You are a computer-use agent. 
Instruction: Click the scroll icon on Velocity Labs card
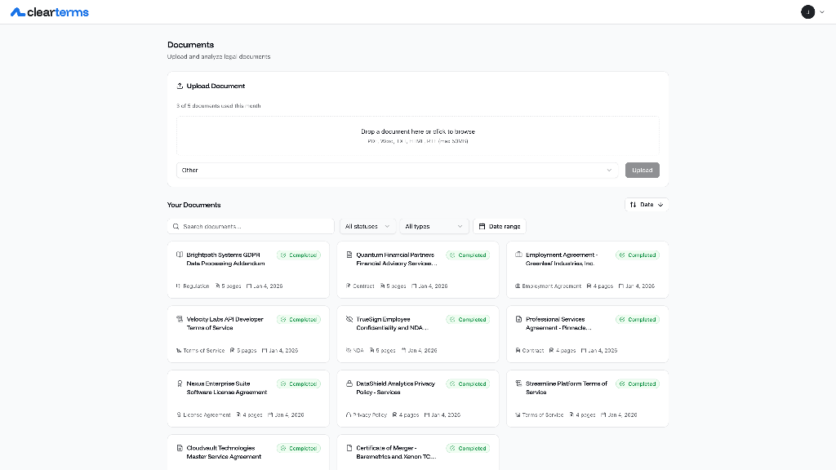(180, 319)
